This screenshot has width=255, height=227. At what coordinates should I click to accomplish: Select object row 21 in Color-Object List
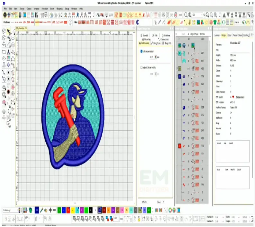192,185
